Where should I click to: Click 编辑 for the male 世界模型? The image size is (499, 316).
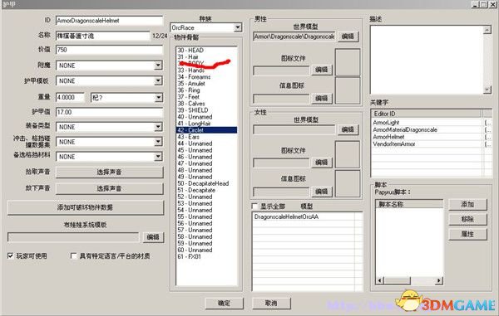click(x=348, y=36)
